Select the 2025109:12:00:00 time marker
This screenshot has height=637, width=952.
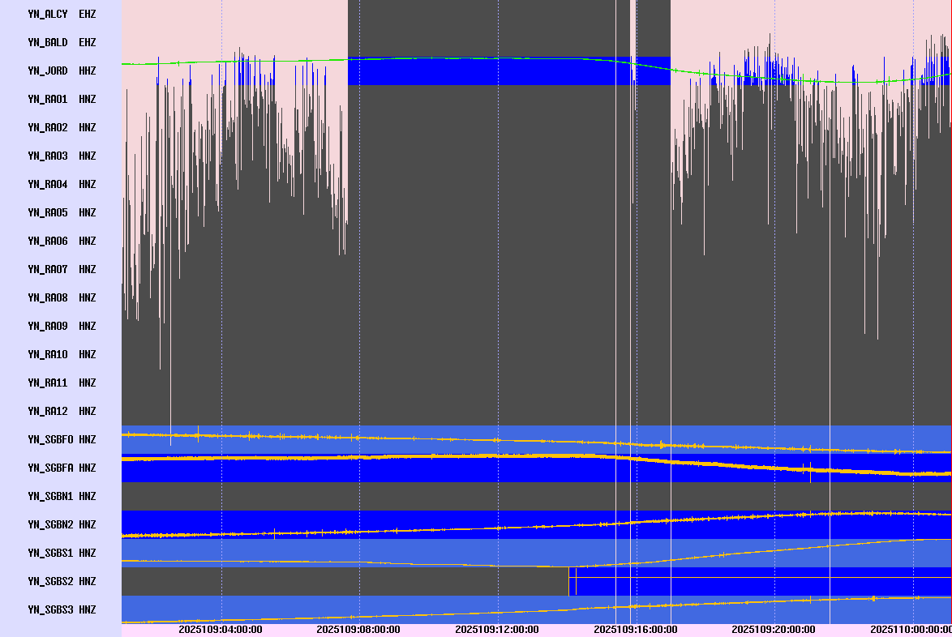(x=497, y=629)
